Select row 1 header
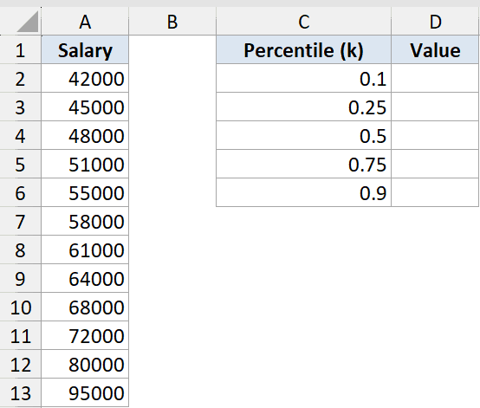The image size is (480, 408). 20,50
